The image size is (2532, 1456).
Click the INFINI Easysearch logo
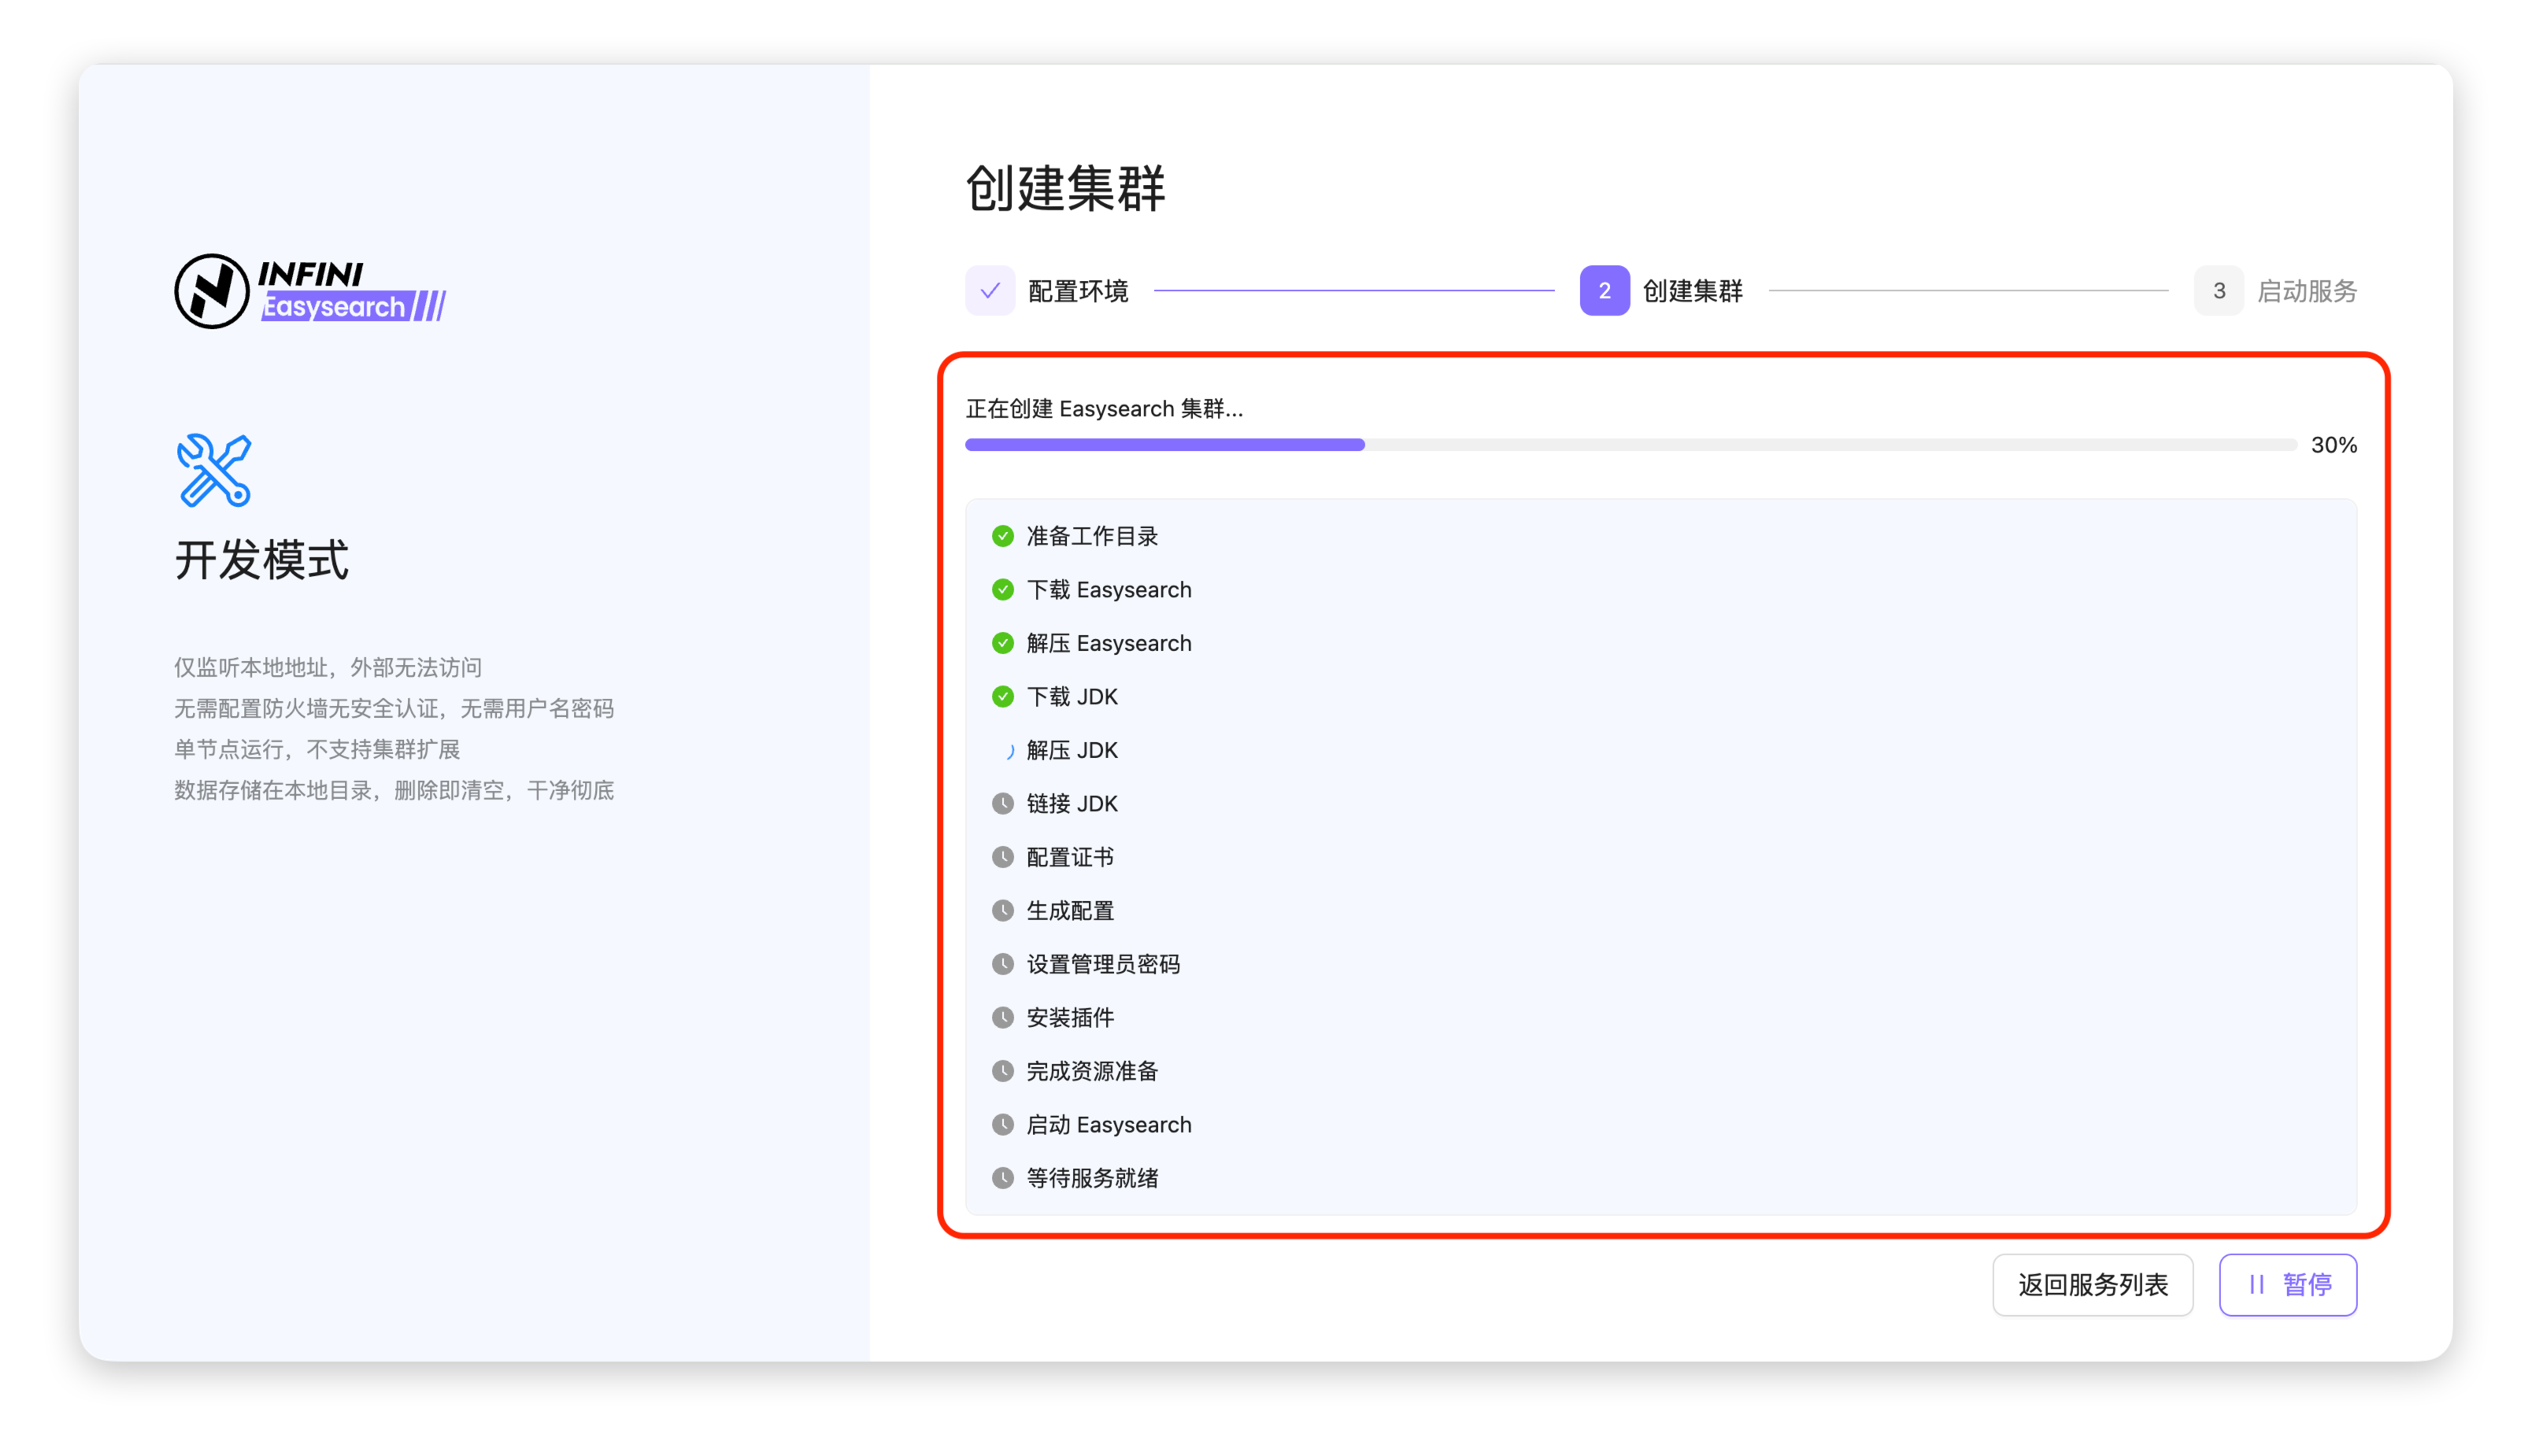(x=310, y=291)
